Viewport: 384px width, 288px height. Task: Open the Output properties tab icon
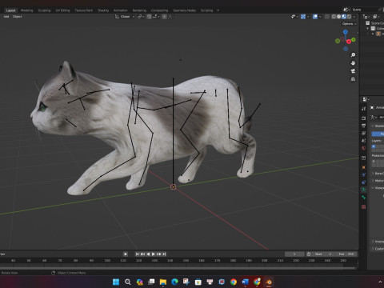364,126
